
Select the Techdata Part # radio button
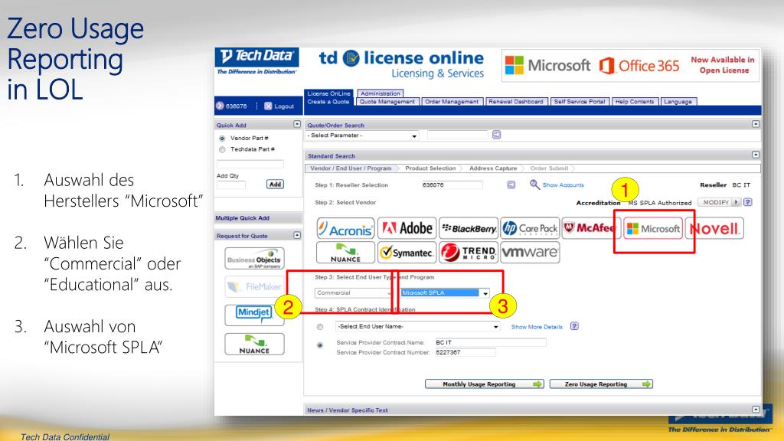(222, 149)
